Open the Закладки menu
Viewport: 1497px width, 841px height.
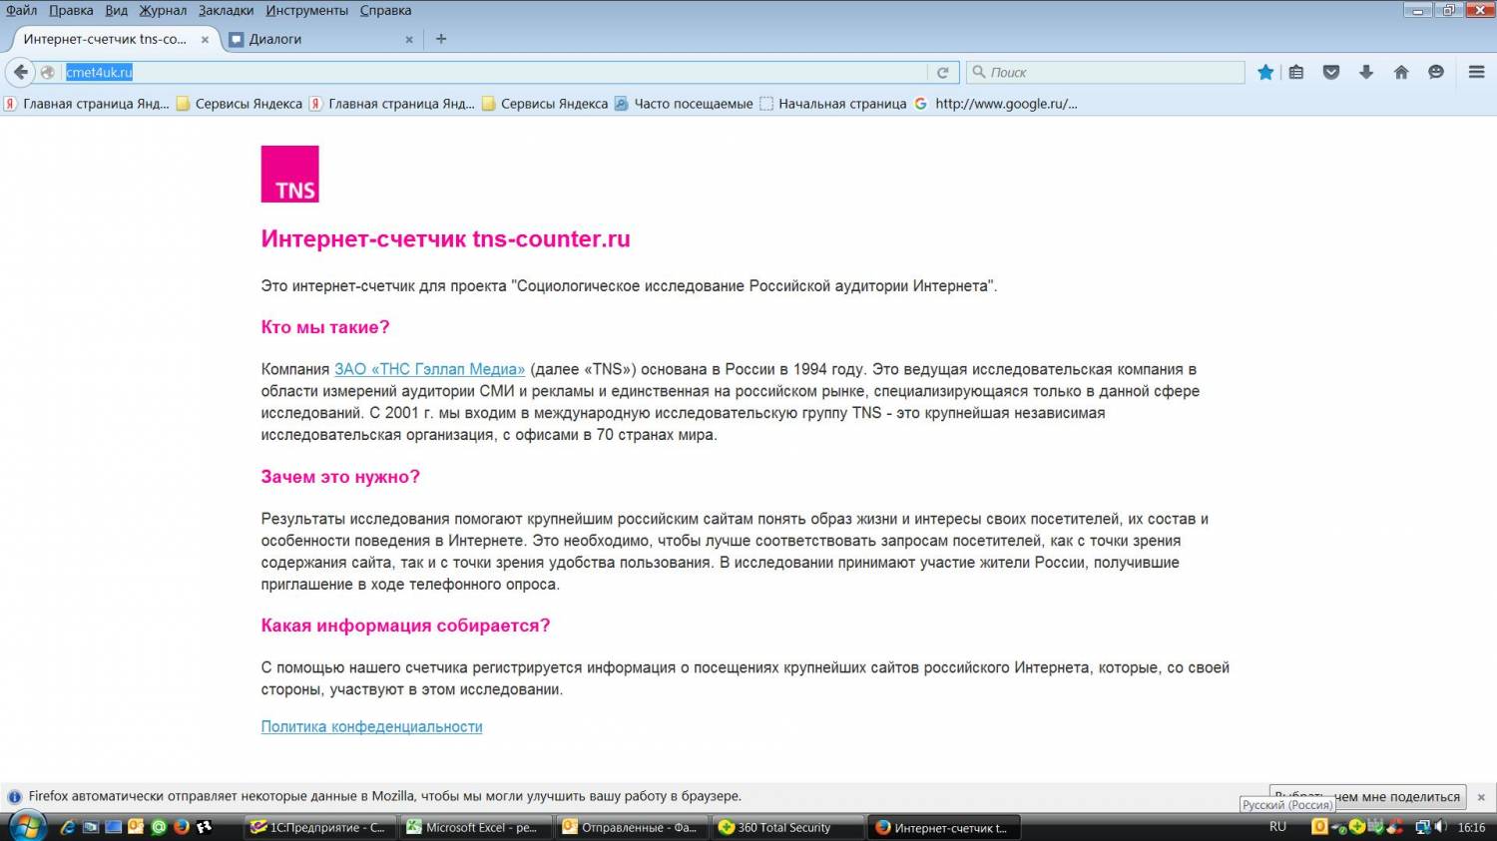[x=226, y=10]
